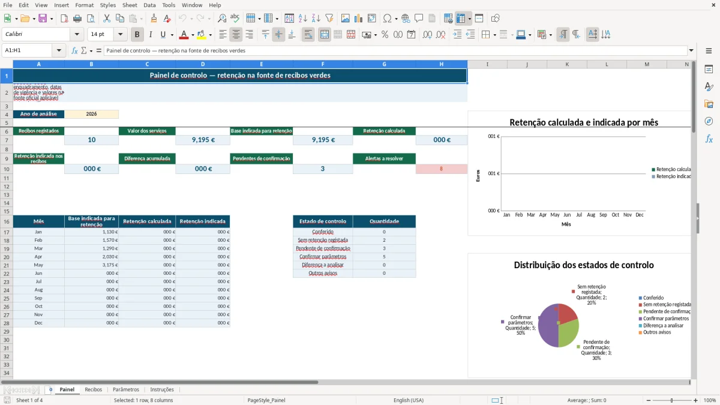Activate Clone Formatting paintbrush
The image size is (720, 405).
(154, 19)
